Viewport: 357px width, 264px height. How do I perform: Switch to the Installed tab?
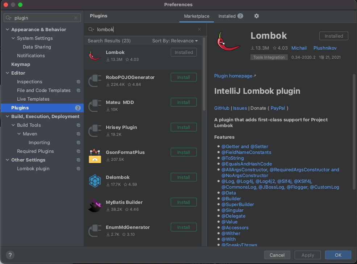(x=231, y=16)
